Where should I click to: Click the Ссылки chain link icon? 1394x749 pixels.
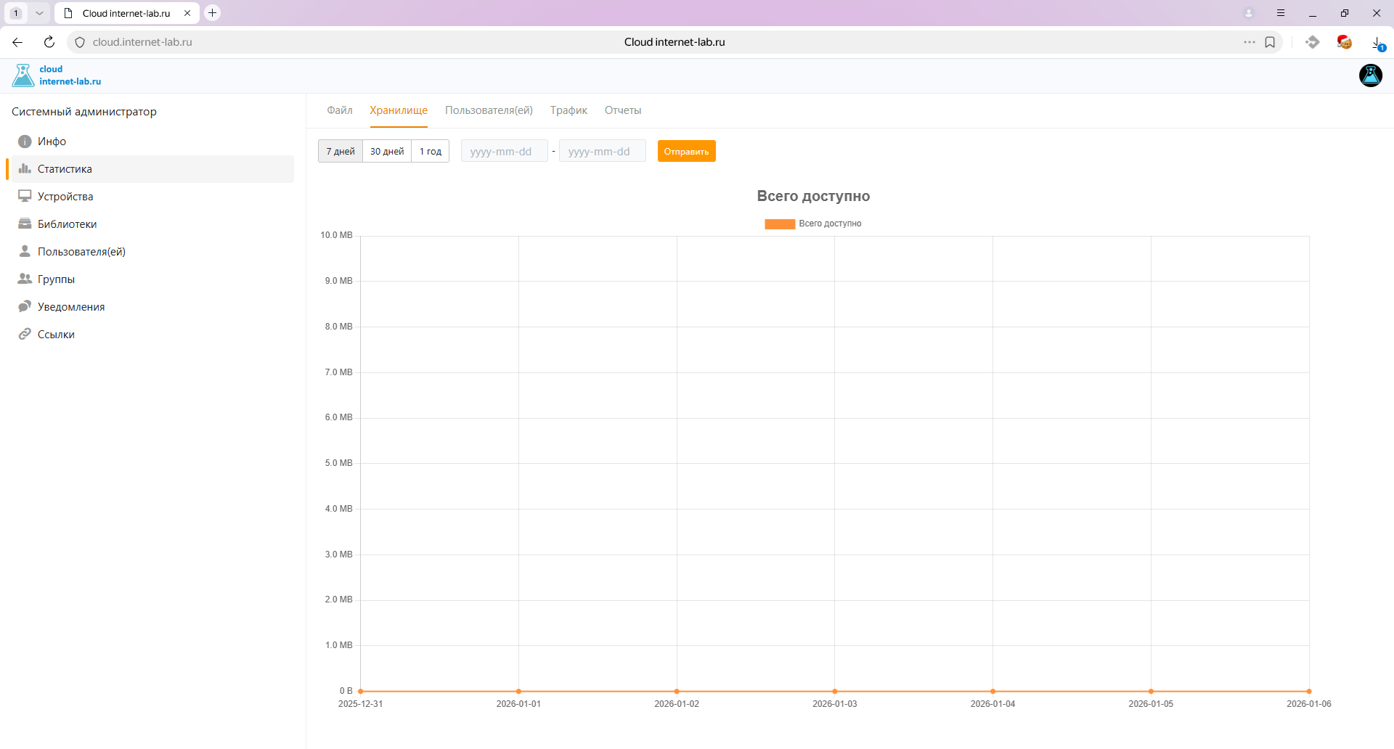25,335
